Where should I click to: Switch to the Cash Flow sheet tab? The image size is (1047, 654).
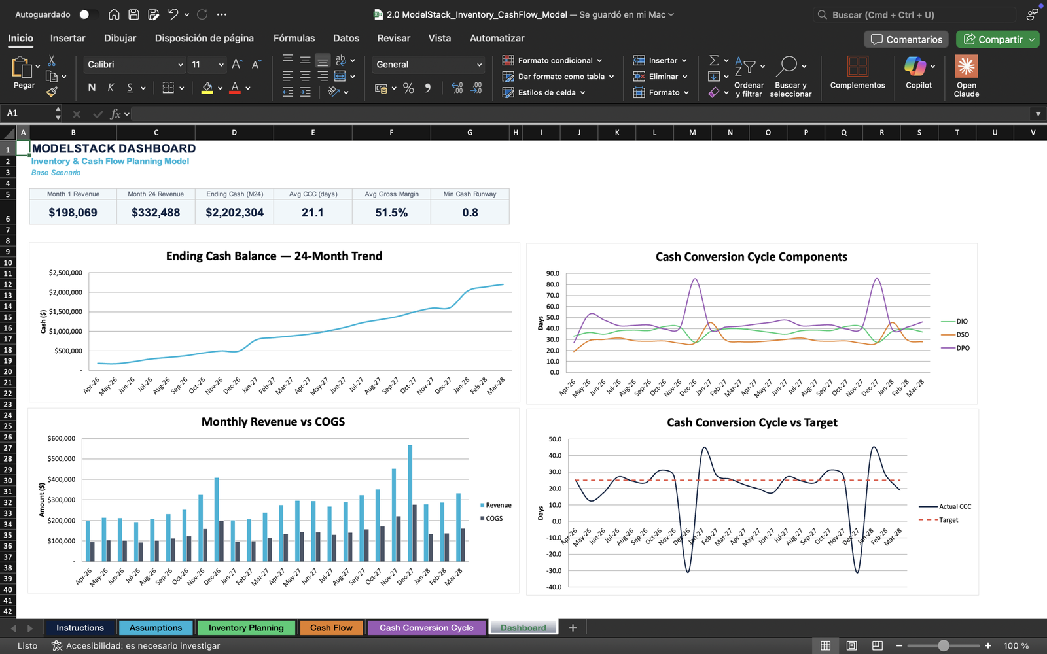331,628
